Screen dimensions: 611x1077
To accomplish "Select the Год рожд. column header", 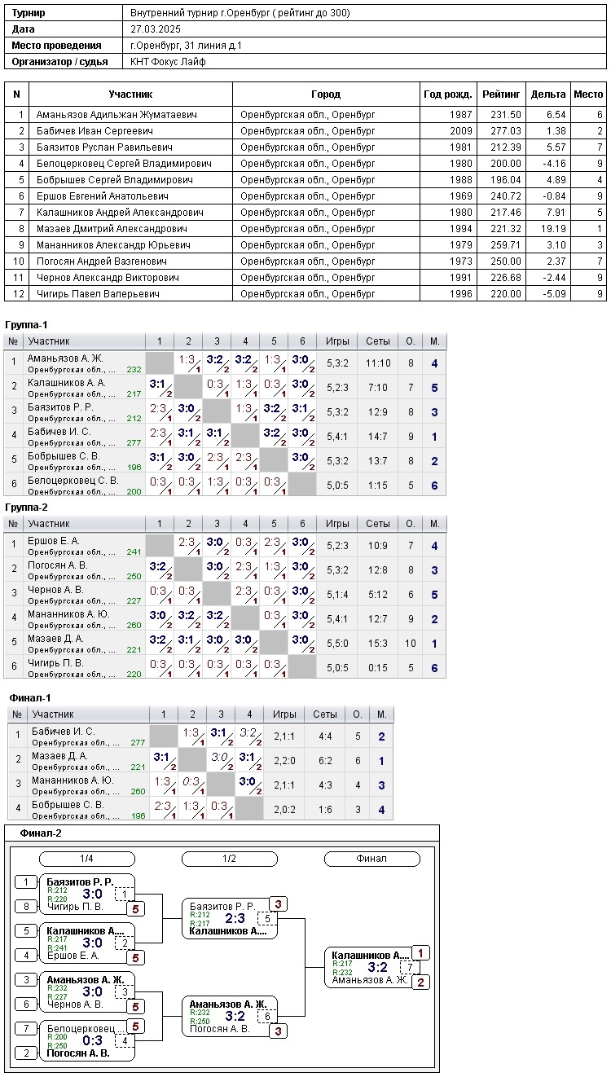I will click(x=447, y=95).
